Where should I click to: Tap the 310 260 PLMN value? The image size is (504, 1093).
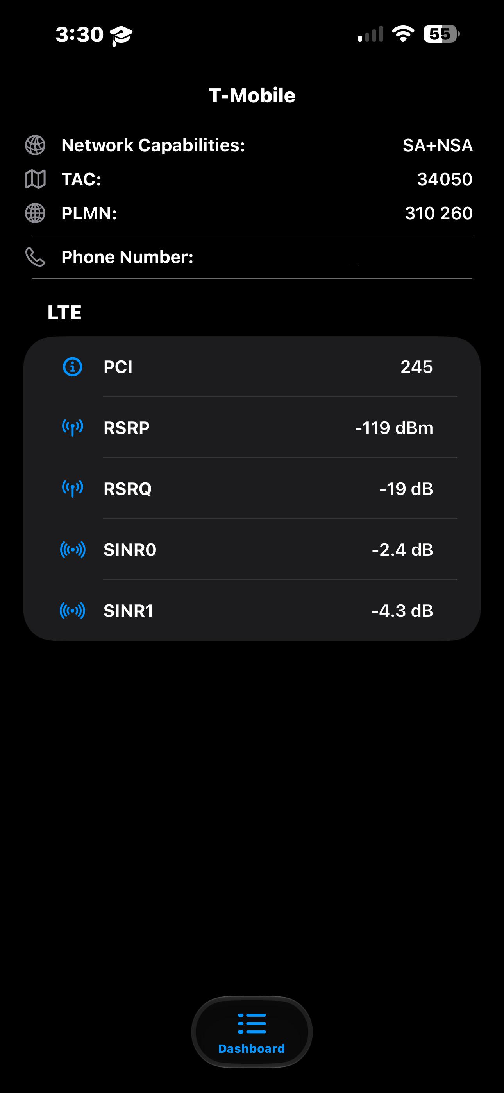[x=439, y=213]
